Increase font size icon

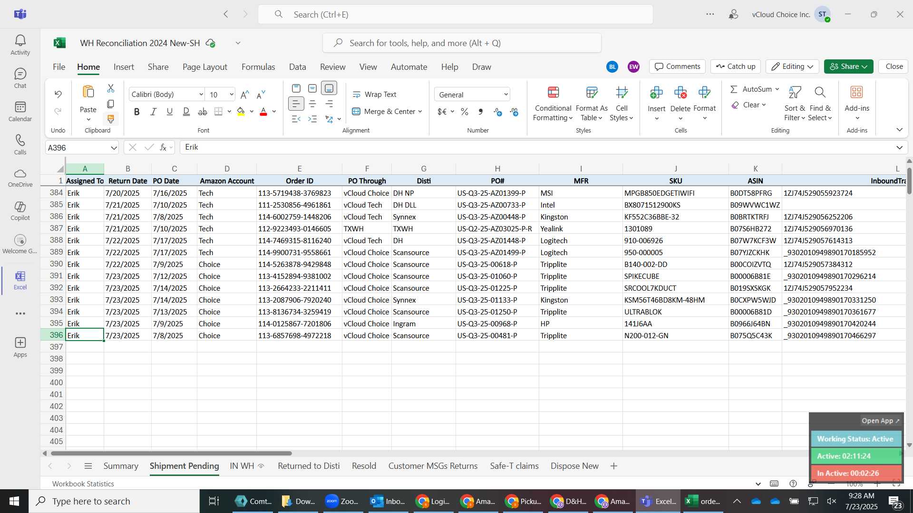[x=245, y=95]
